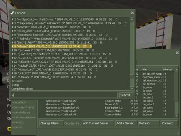Click server list scrollbar down arrow
The image size is (181, 136).
click(177, 116)
